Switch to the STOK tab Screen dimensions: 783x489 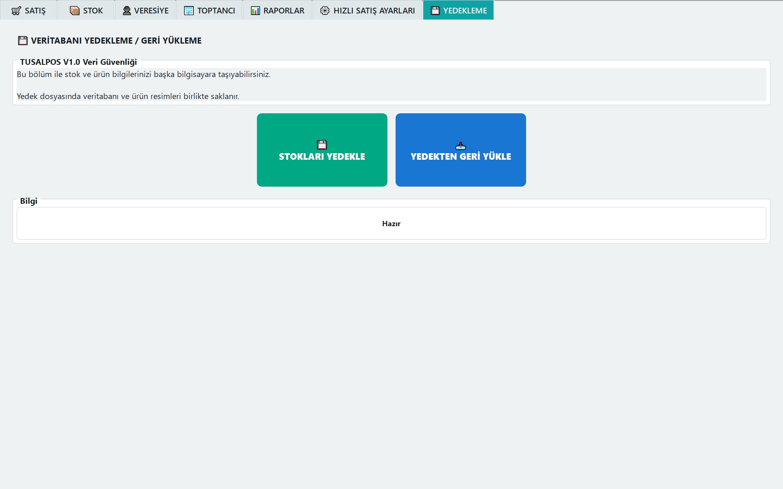(86, 10)
